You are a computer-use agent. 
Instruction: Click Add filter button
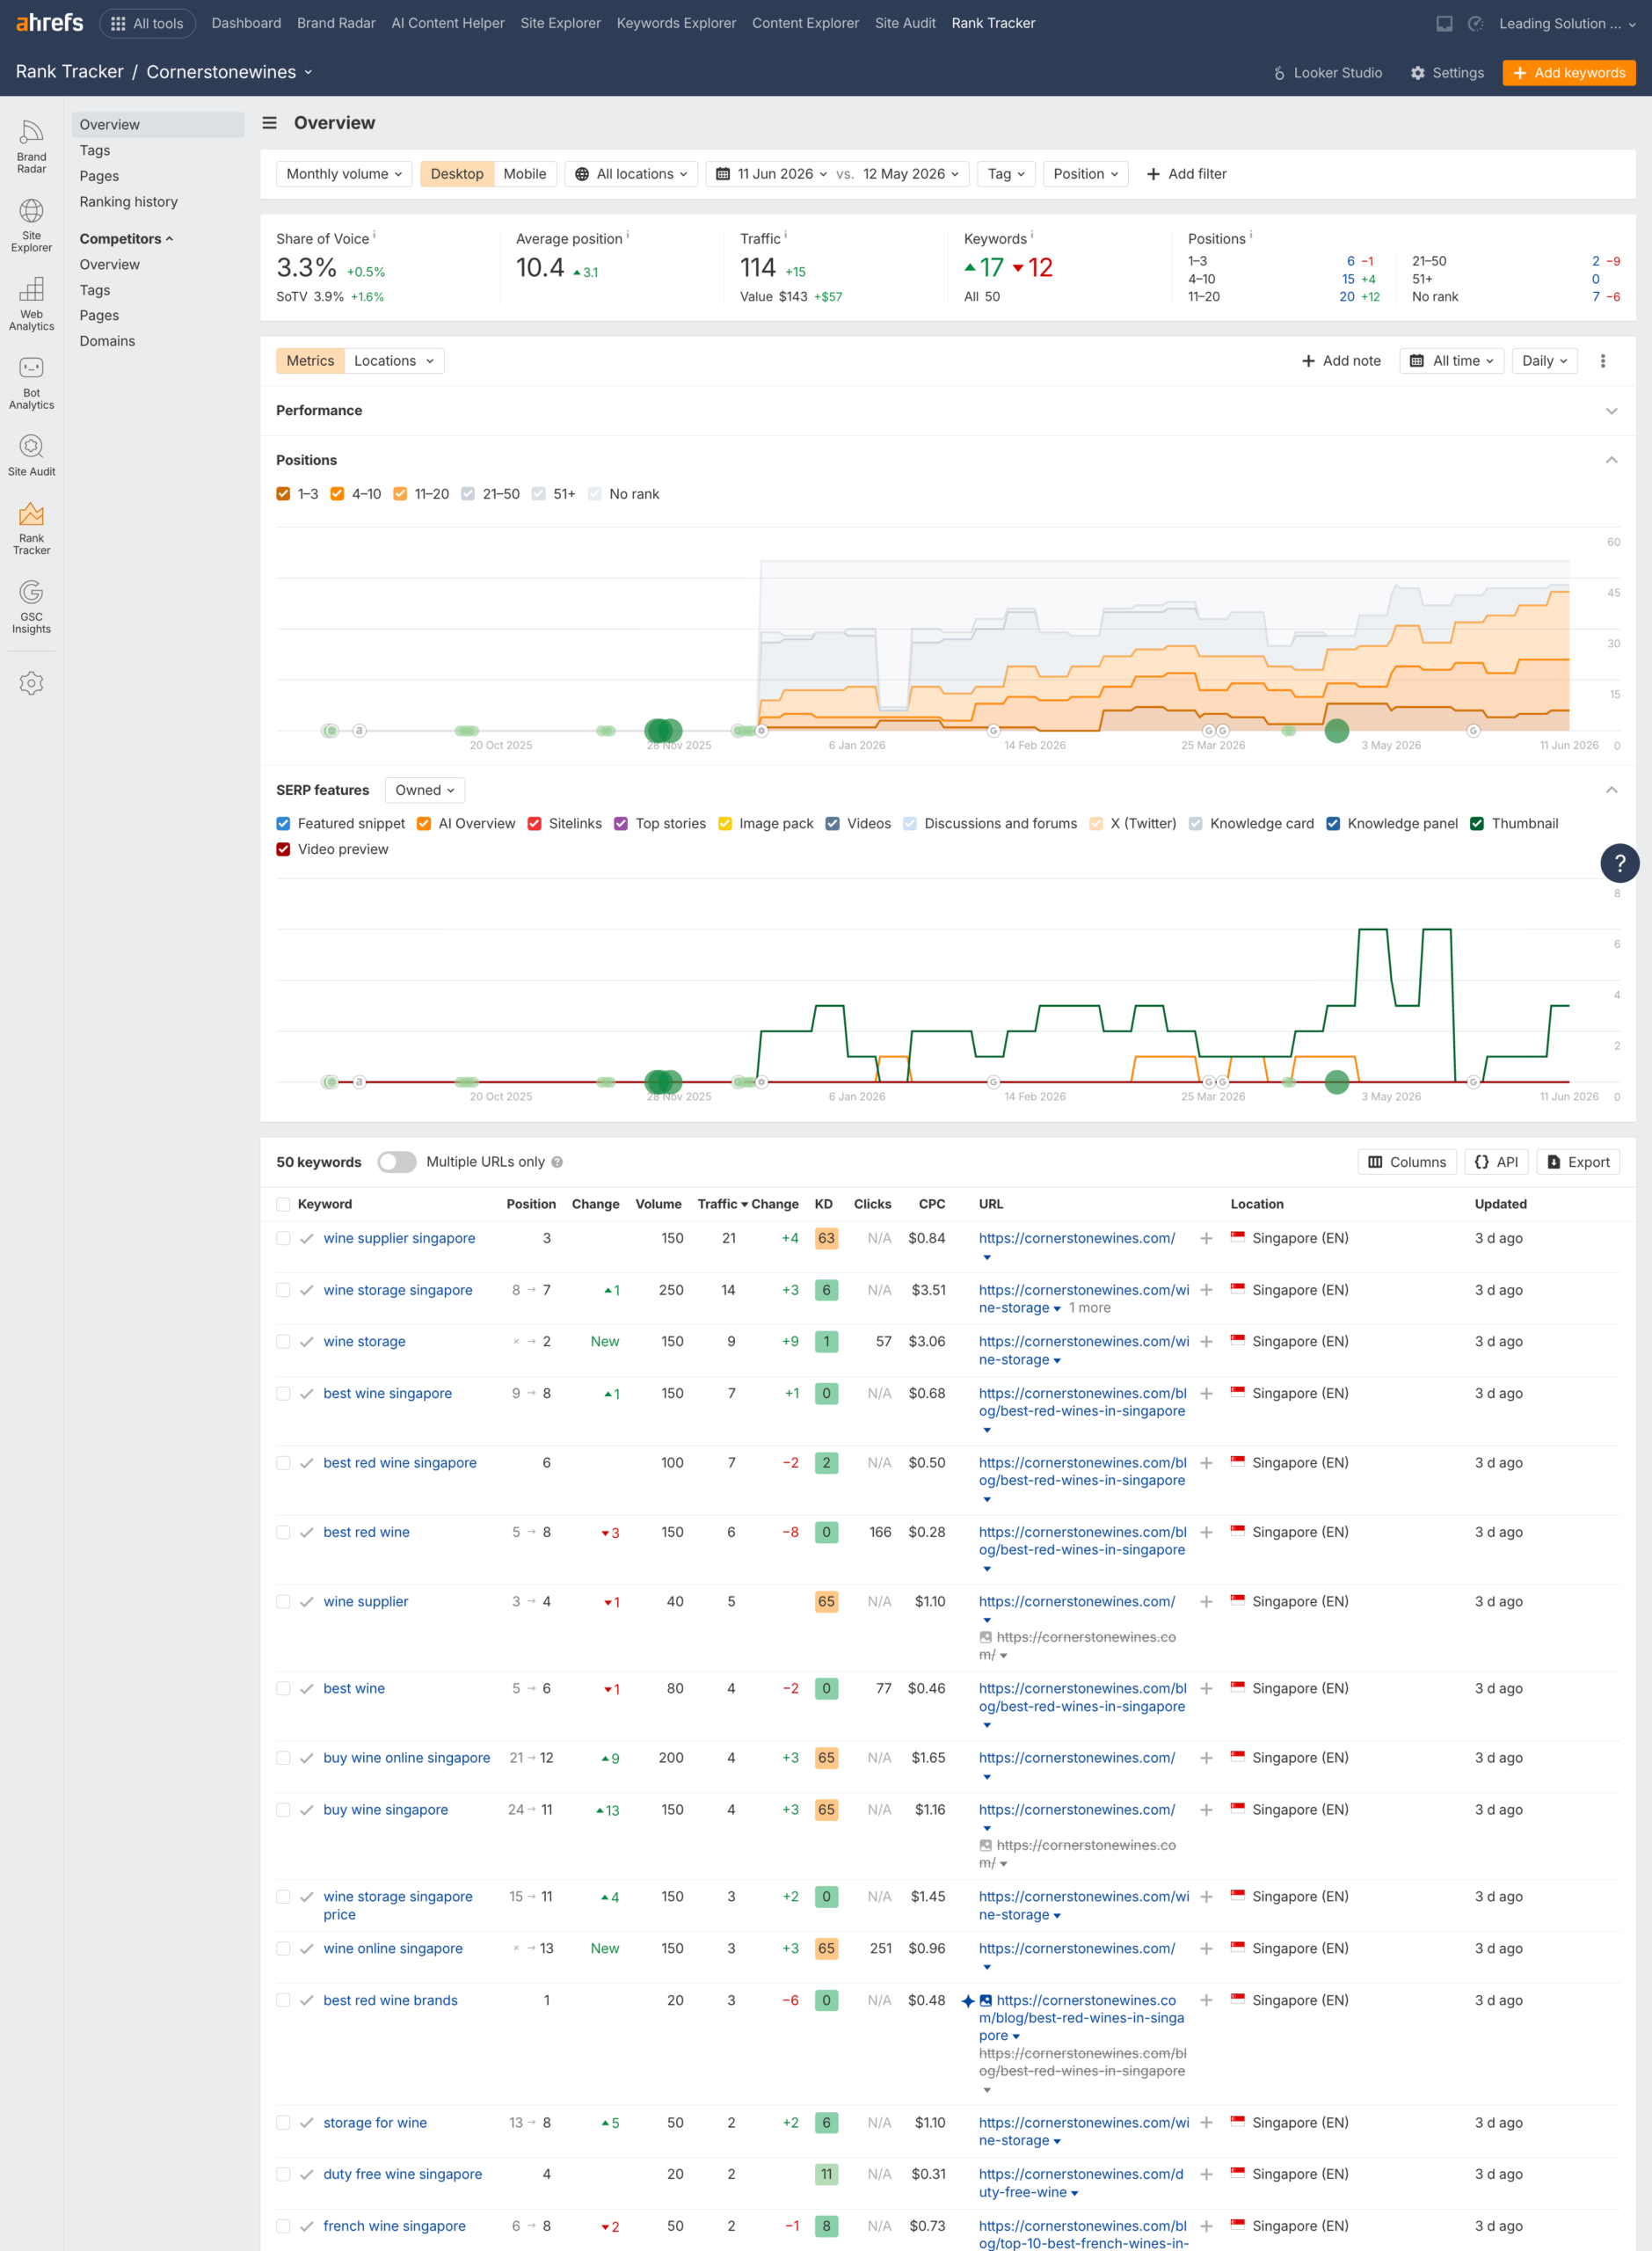[1187, 174]
